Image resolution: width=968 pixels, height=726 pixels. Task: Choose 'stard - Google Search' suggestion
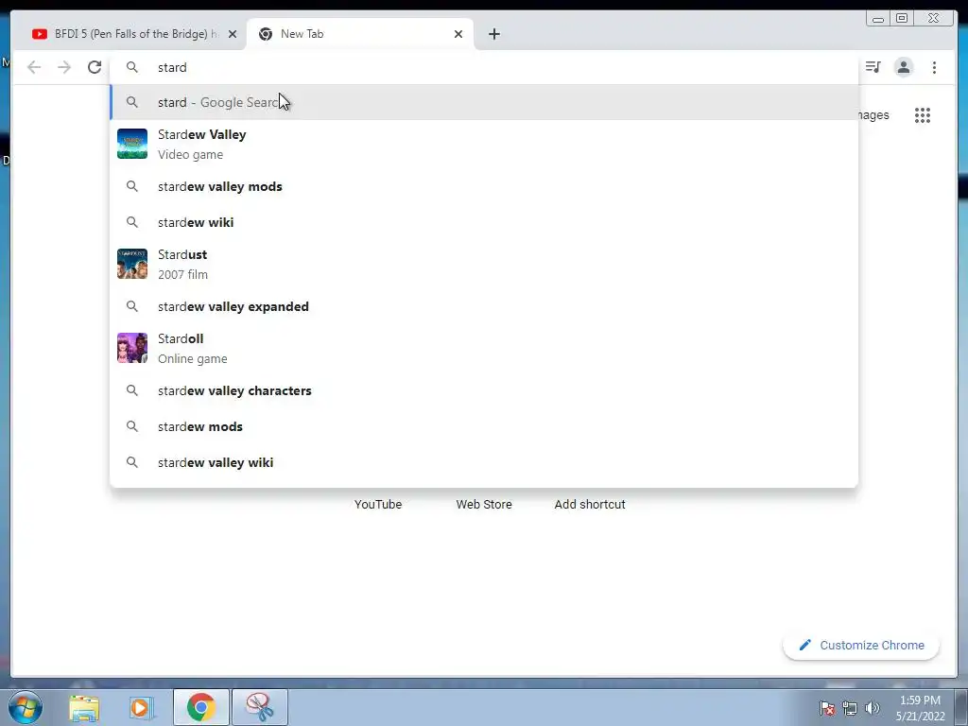(x=484, y=102)
